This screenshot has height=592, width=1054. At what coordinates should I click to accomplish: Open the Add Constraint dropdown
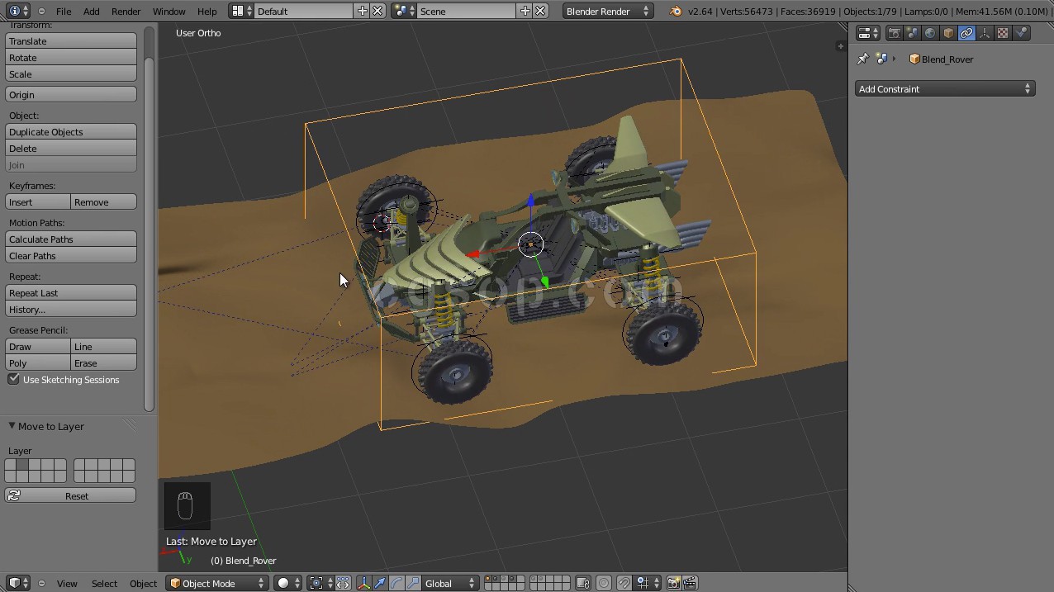click(945, 89)
